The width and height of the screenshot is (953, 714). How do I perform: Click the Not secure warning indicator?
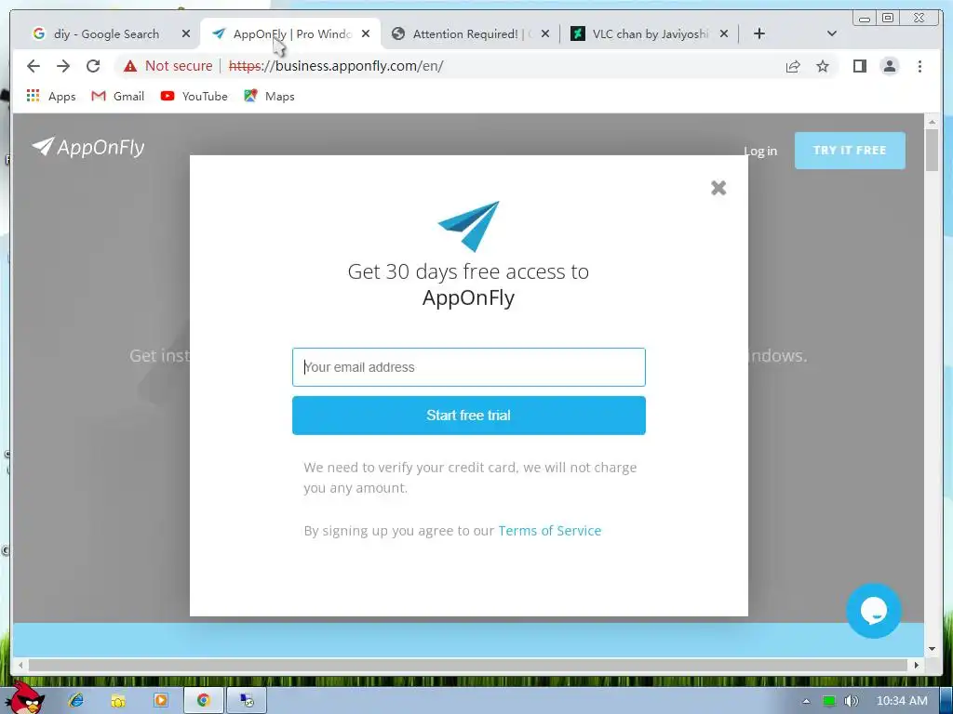click(168, 66)
